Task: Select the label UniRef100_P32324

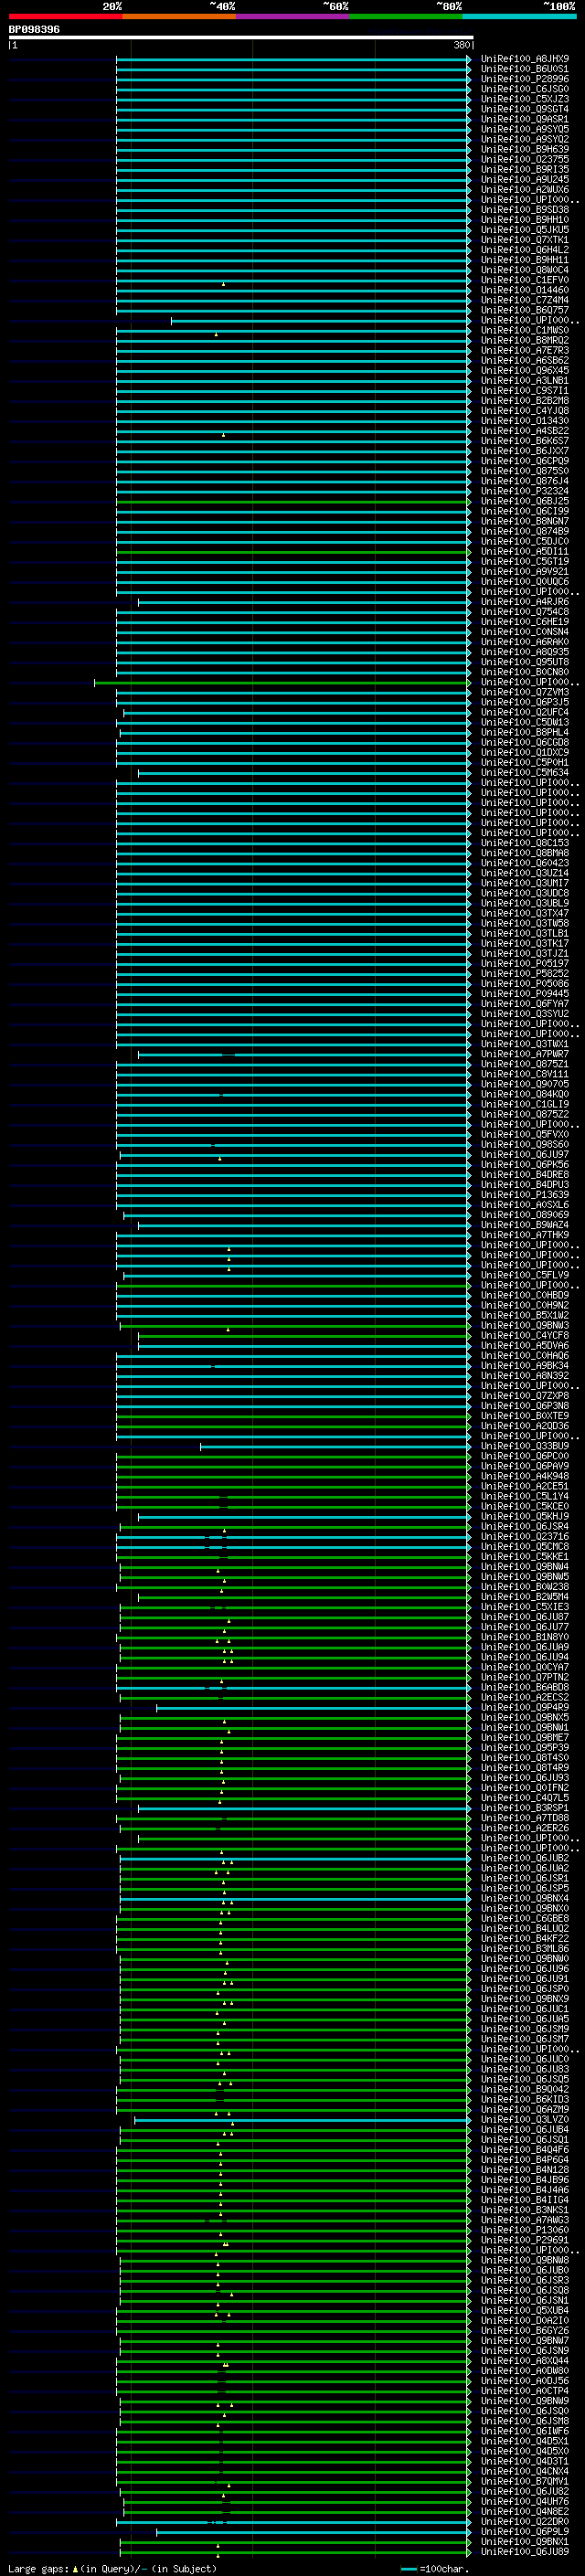Action: tap(525, 491)
